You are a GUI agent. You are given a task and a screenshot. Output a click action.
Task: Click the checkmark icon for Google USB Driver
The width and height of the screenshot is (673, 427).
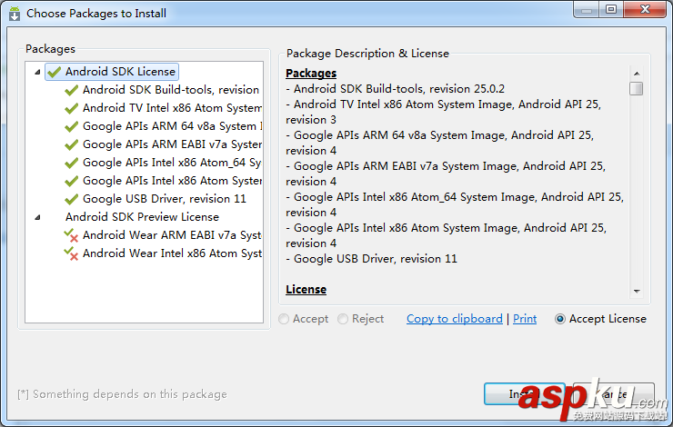tap(72, 199)
